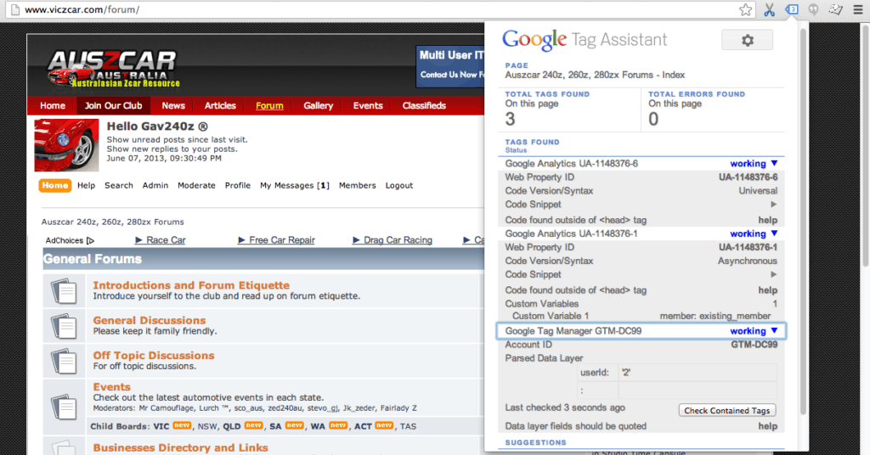Open the Forum menu item
This screenshot has height=455, width=870.
click(269, 105)
